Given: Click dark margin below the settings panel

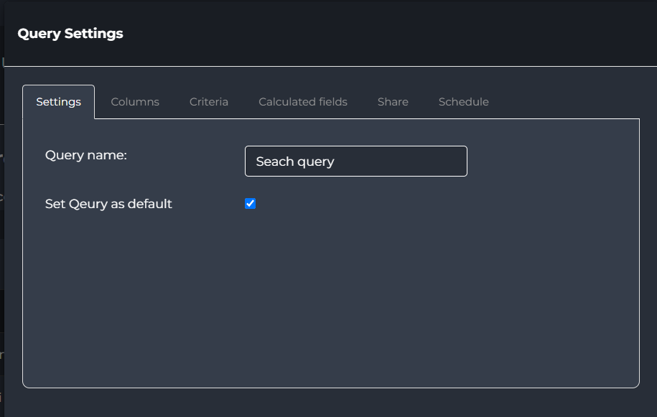Looking at the screenshot, I should 331,403.
